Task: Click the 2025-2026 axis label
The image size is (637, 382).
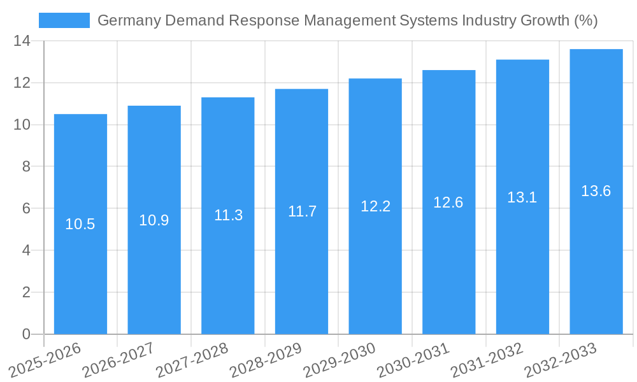Action: tap(45, 360)
